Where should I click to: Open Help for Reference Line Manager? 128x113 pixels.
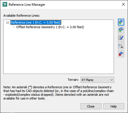click(x=114, y=106)
